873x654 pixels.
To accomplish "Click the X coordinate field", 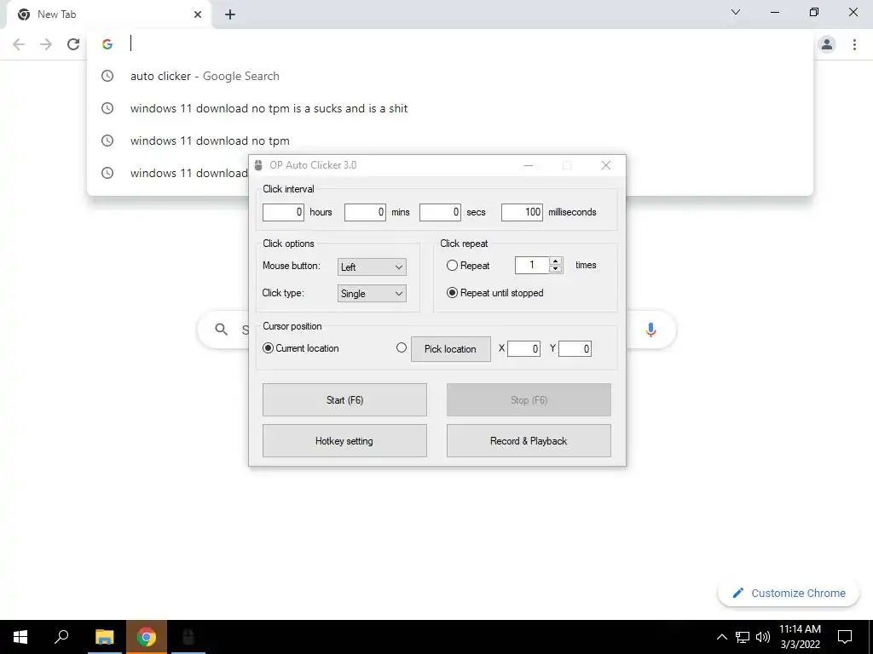I will pyautogui.click(x=524, y=348).
